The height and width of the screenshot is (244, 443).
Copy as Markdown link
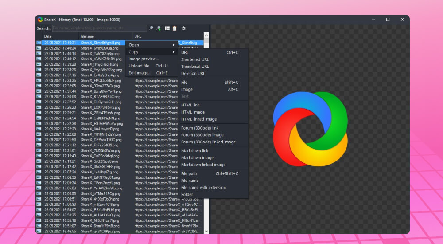coord(214,150)
